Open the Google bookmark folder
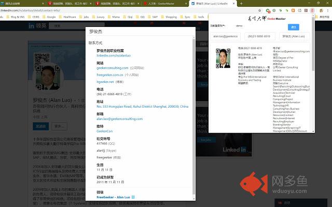This screenshot has width=332, height=207. pyautogui.click(x=49, y=17)
